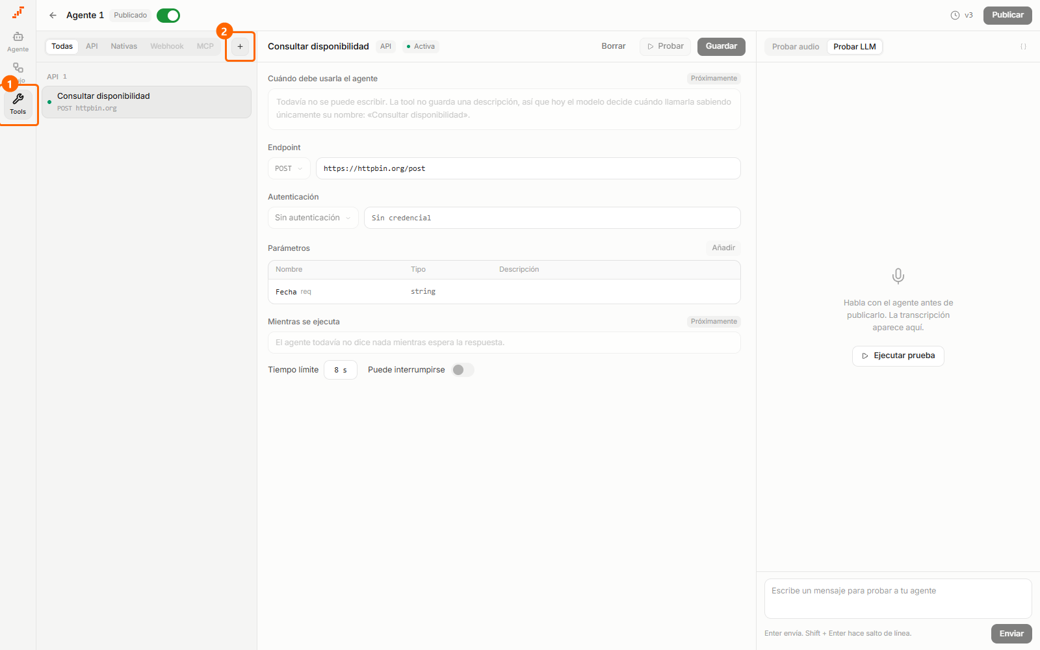Click the Activa status badge
The image size is (1040, 650).
(x=421, y=46)
